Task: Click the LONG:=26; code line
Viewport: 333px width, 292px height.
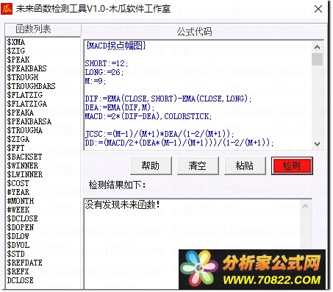Action: coord(104,72)
